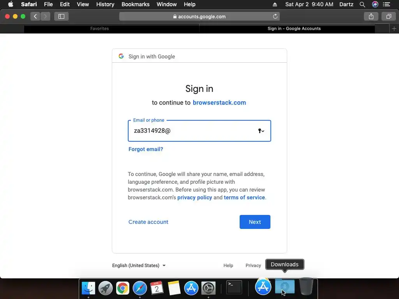Open the privacy policy link
399x299 pixels.
tap(195, 197)
